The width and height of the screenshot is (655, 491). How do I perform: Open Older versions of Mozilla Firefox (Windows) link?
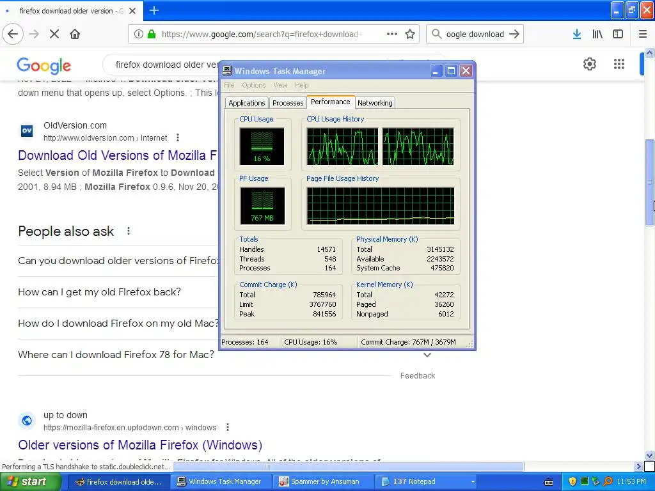pos(140,445)
